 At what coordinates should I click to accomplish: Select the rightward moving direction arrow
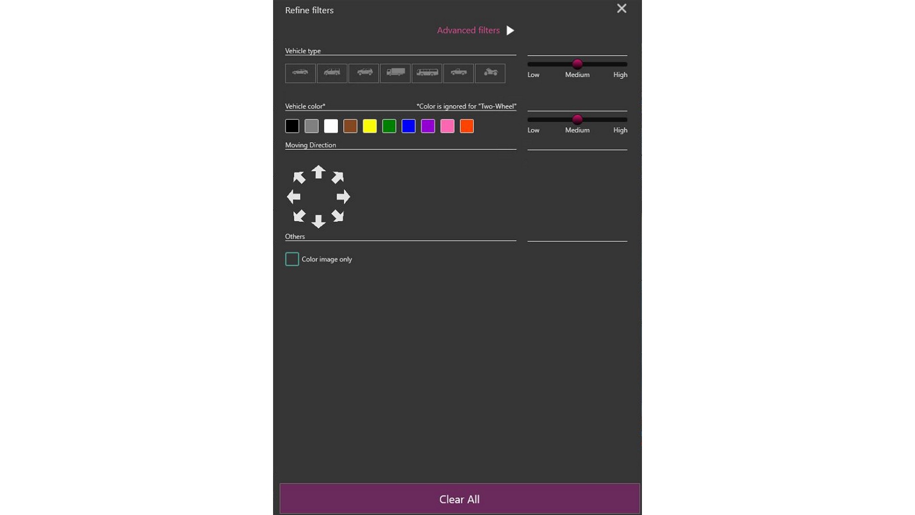click(343, 196)
